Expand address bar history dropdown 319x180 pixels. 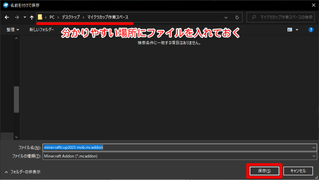(x=226, y=17)
